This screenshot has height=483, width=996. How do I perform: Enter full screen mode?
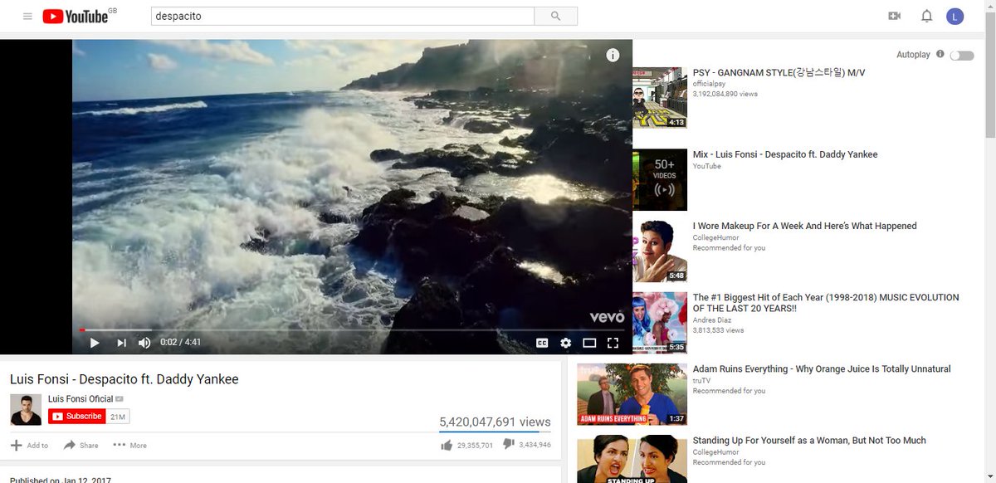613,343
